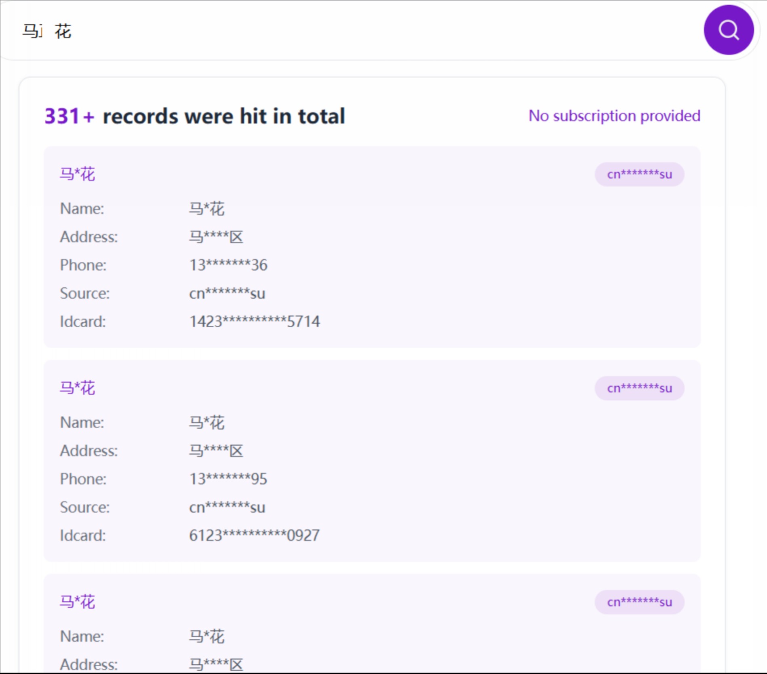The width and height of the screenshot is (767, 674).
Task: Open record title of Idcard 6123**********0927 card
Action: click(78, 388)
